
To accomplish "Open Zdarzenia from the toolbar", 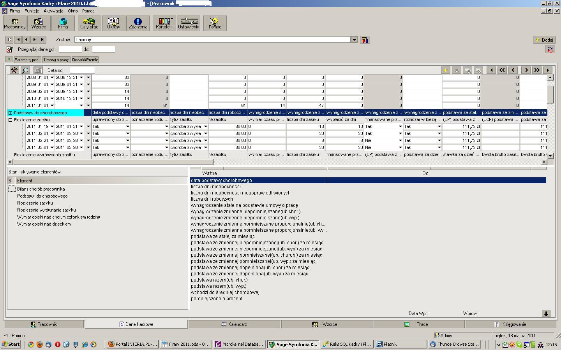I will point(138,23).
